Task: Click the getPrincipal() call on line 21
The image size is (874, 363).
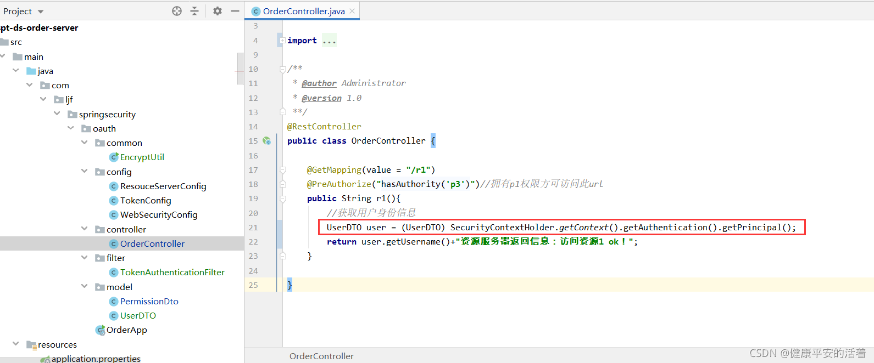Action: [x=756, y=227]
